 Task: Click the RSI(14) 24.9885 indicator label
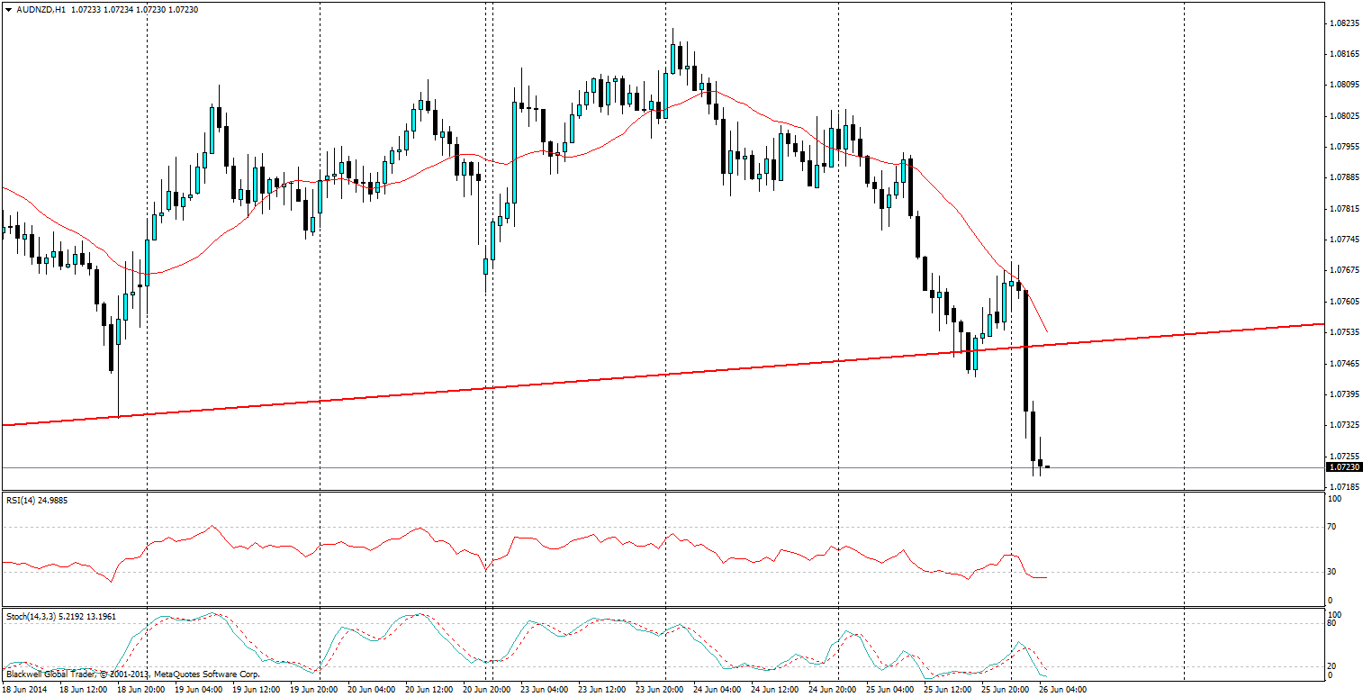click(38, 500)
